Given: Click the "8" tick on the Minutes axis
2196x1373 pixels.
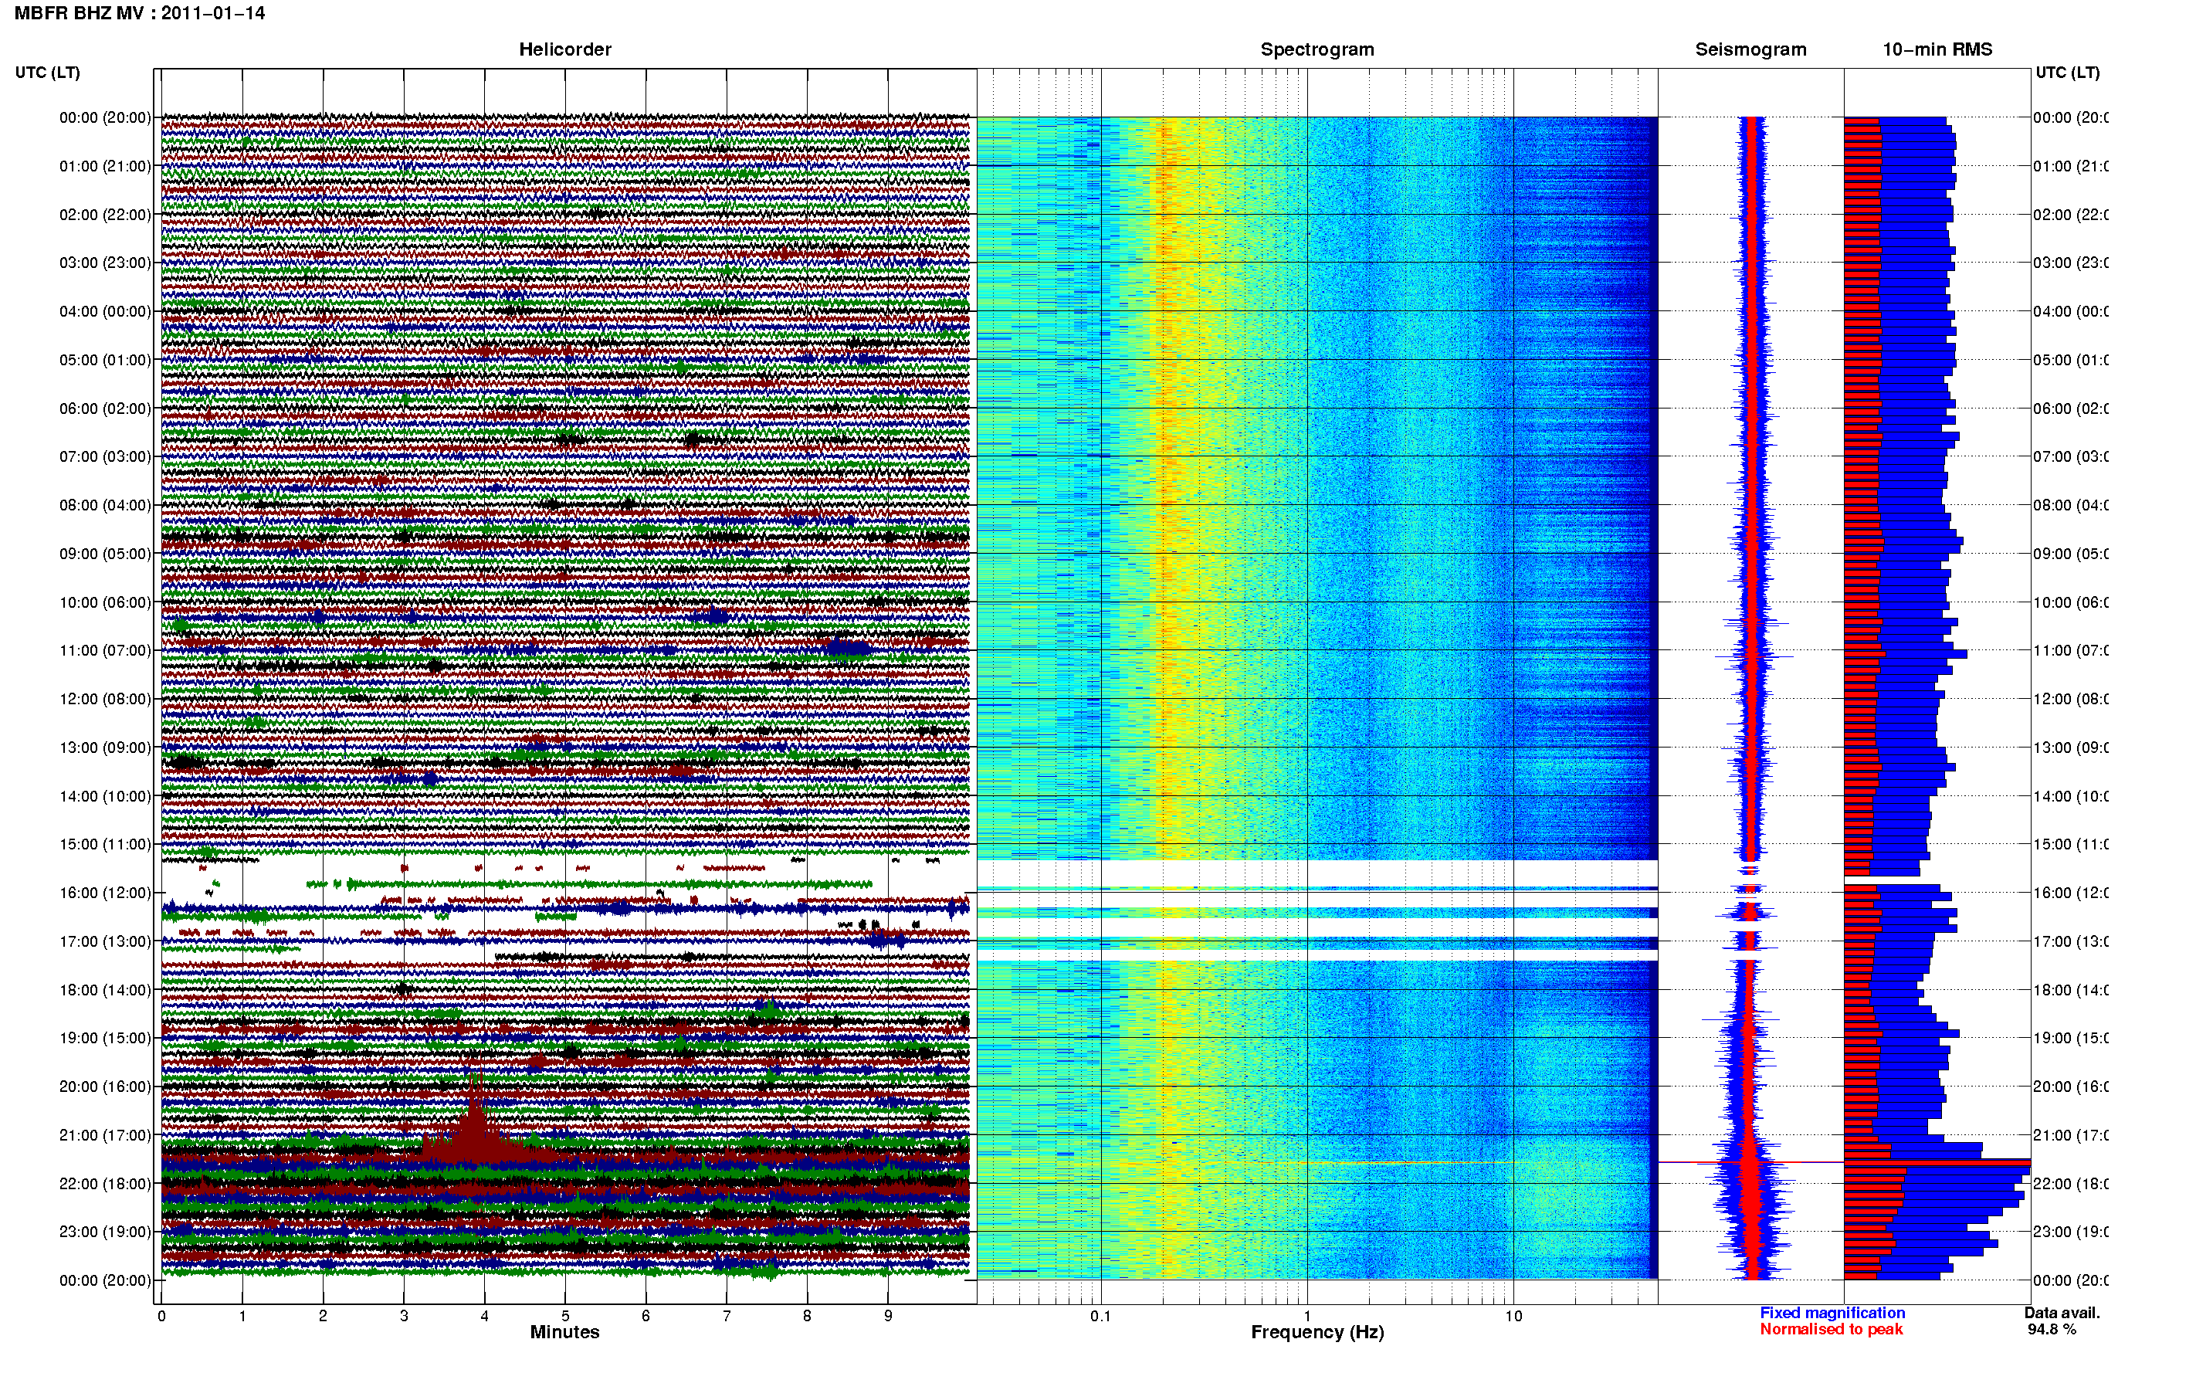Looking at the screenshot, I should [807, 1316].
